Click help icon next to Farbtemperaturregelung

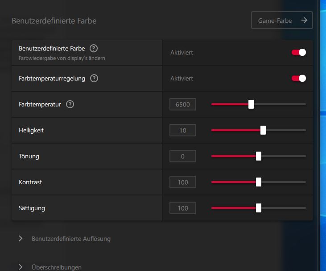94,78
